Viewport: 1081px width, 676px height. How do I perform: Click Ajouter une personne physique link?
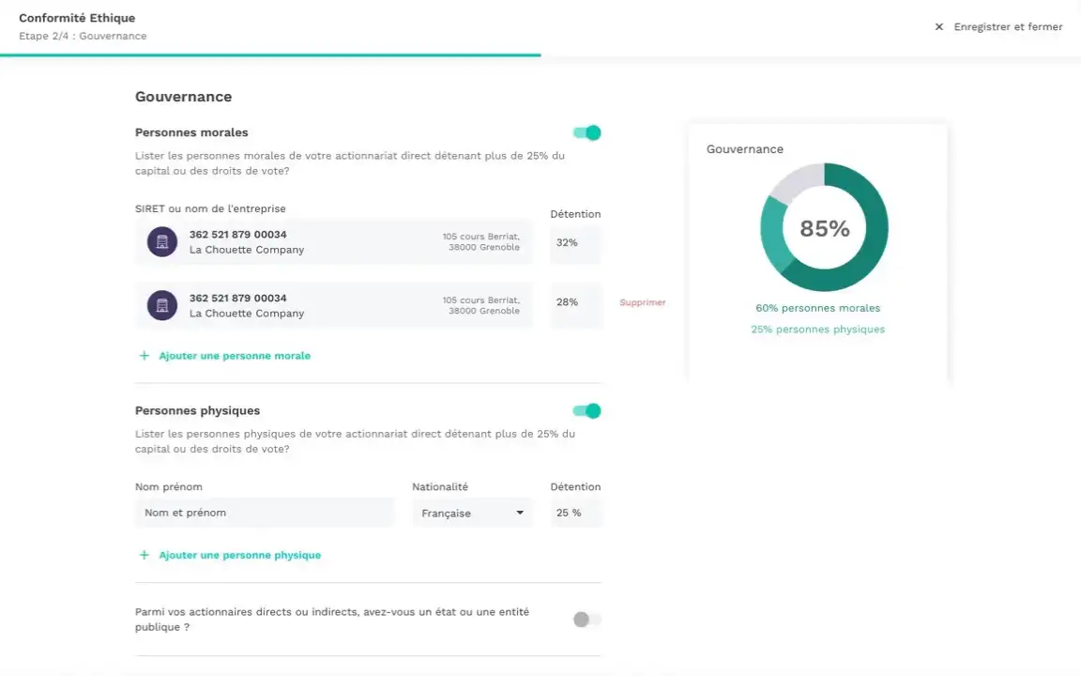point(240,555)
